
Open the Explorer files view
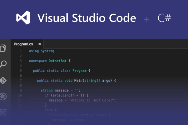point(3,48)
